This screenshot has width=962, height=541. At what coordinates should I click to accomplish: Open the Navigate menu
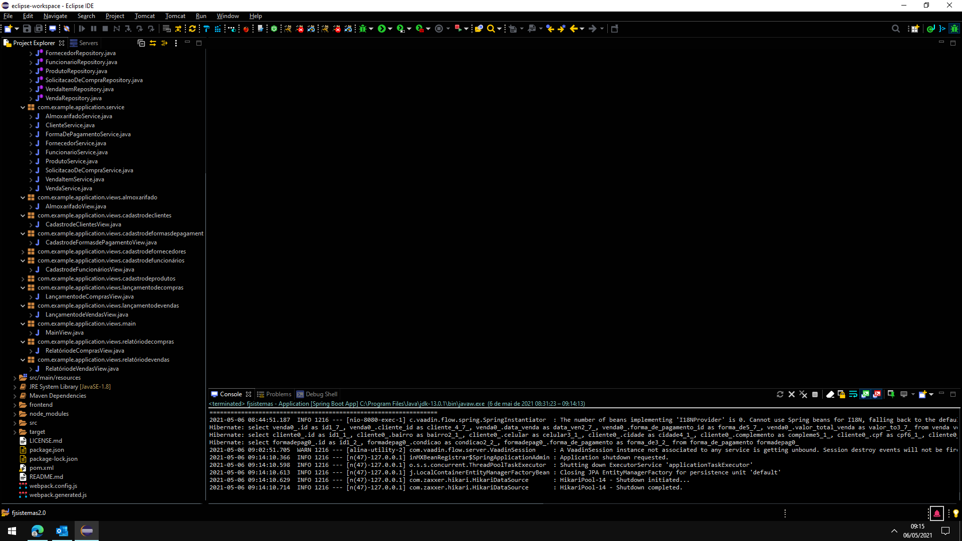pyautogui.click(x=55, y=16)
